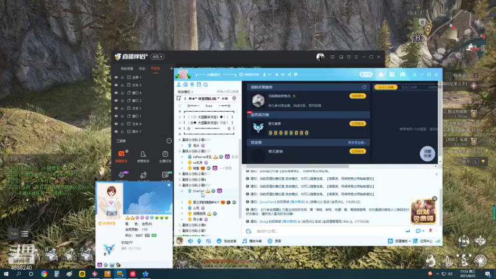Toggle lock on 文本 8 layer

pos(122,124)
